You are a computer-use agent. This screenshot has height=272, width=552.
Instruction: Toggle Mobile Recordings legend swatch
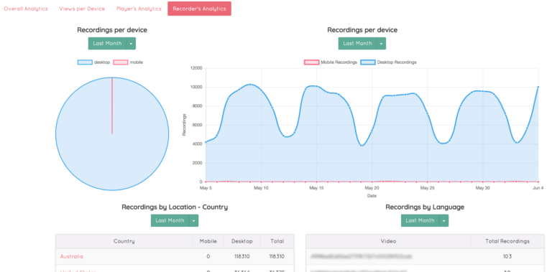tap(311, 62)
